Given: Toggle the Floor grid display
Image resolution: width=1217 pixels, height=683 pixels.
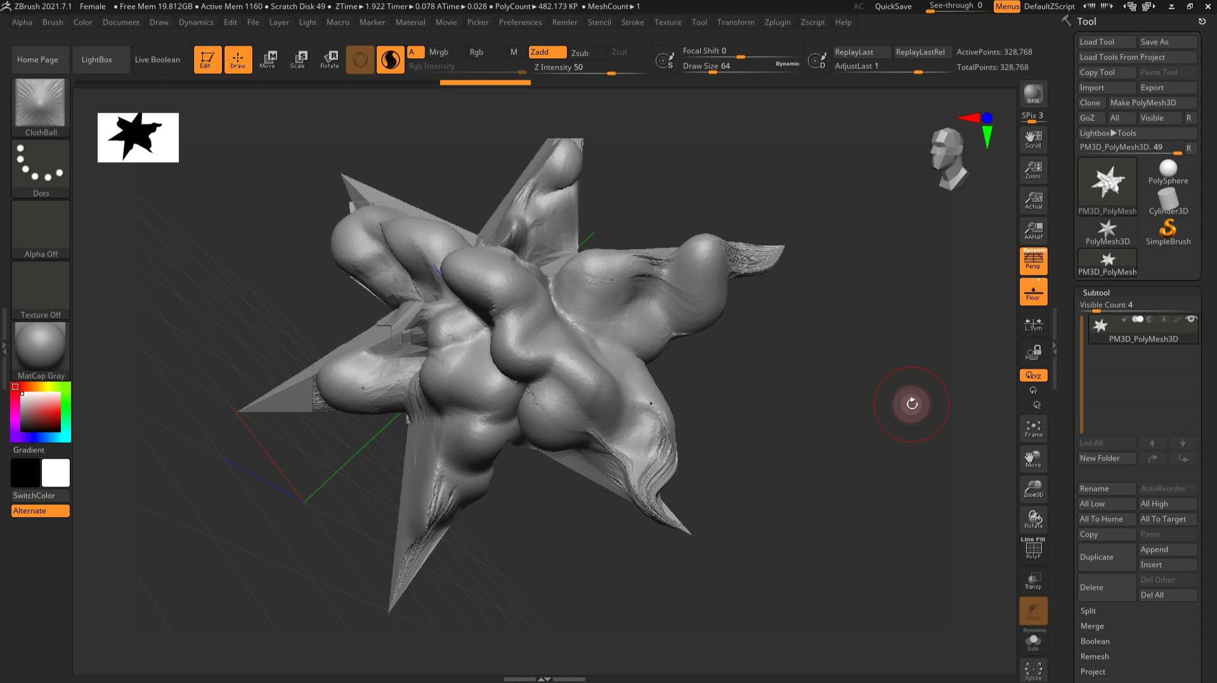Looking at the screenshot, I should click(x=1033, y=291).
